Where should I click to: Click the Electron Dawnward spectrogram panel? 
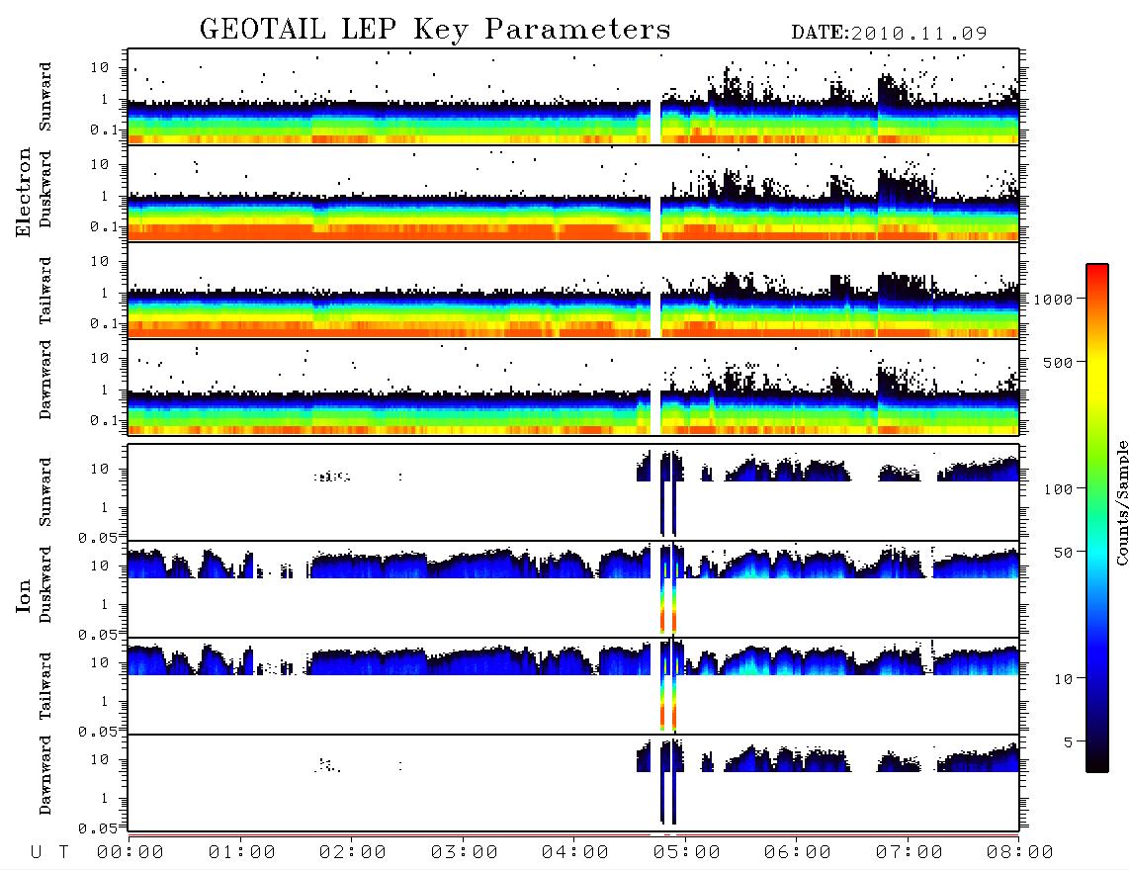point(573,387)
